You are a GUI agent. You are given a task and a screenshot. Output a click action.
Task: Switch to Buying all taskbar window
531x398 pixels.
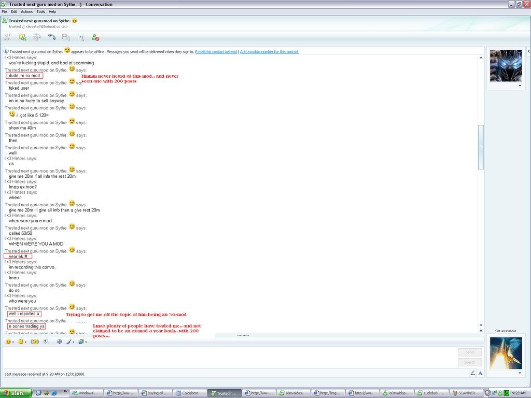click(x=155, y=393)
